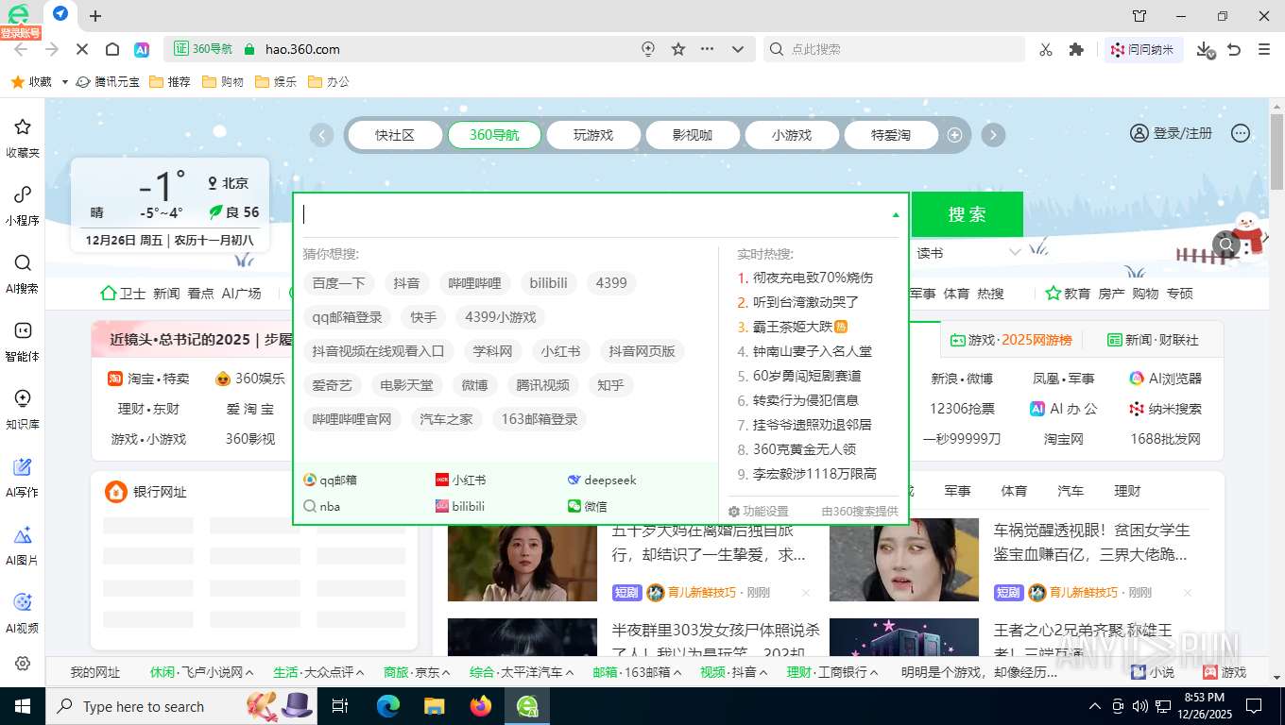
Task: Show hidden system tray icons chevron
Action: coord(1095,706)
